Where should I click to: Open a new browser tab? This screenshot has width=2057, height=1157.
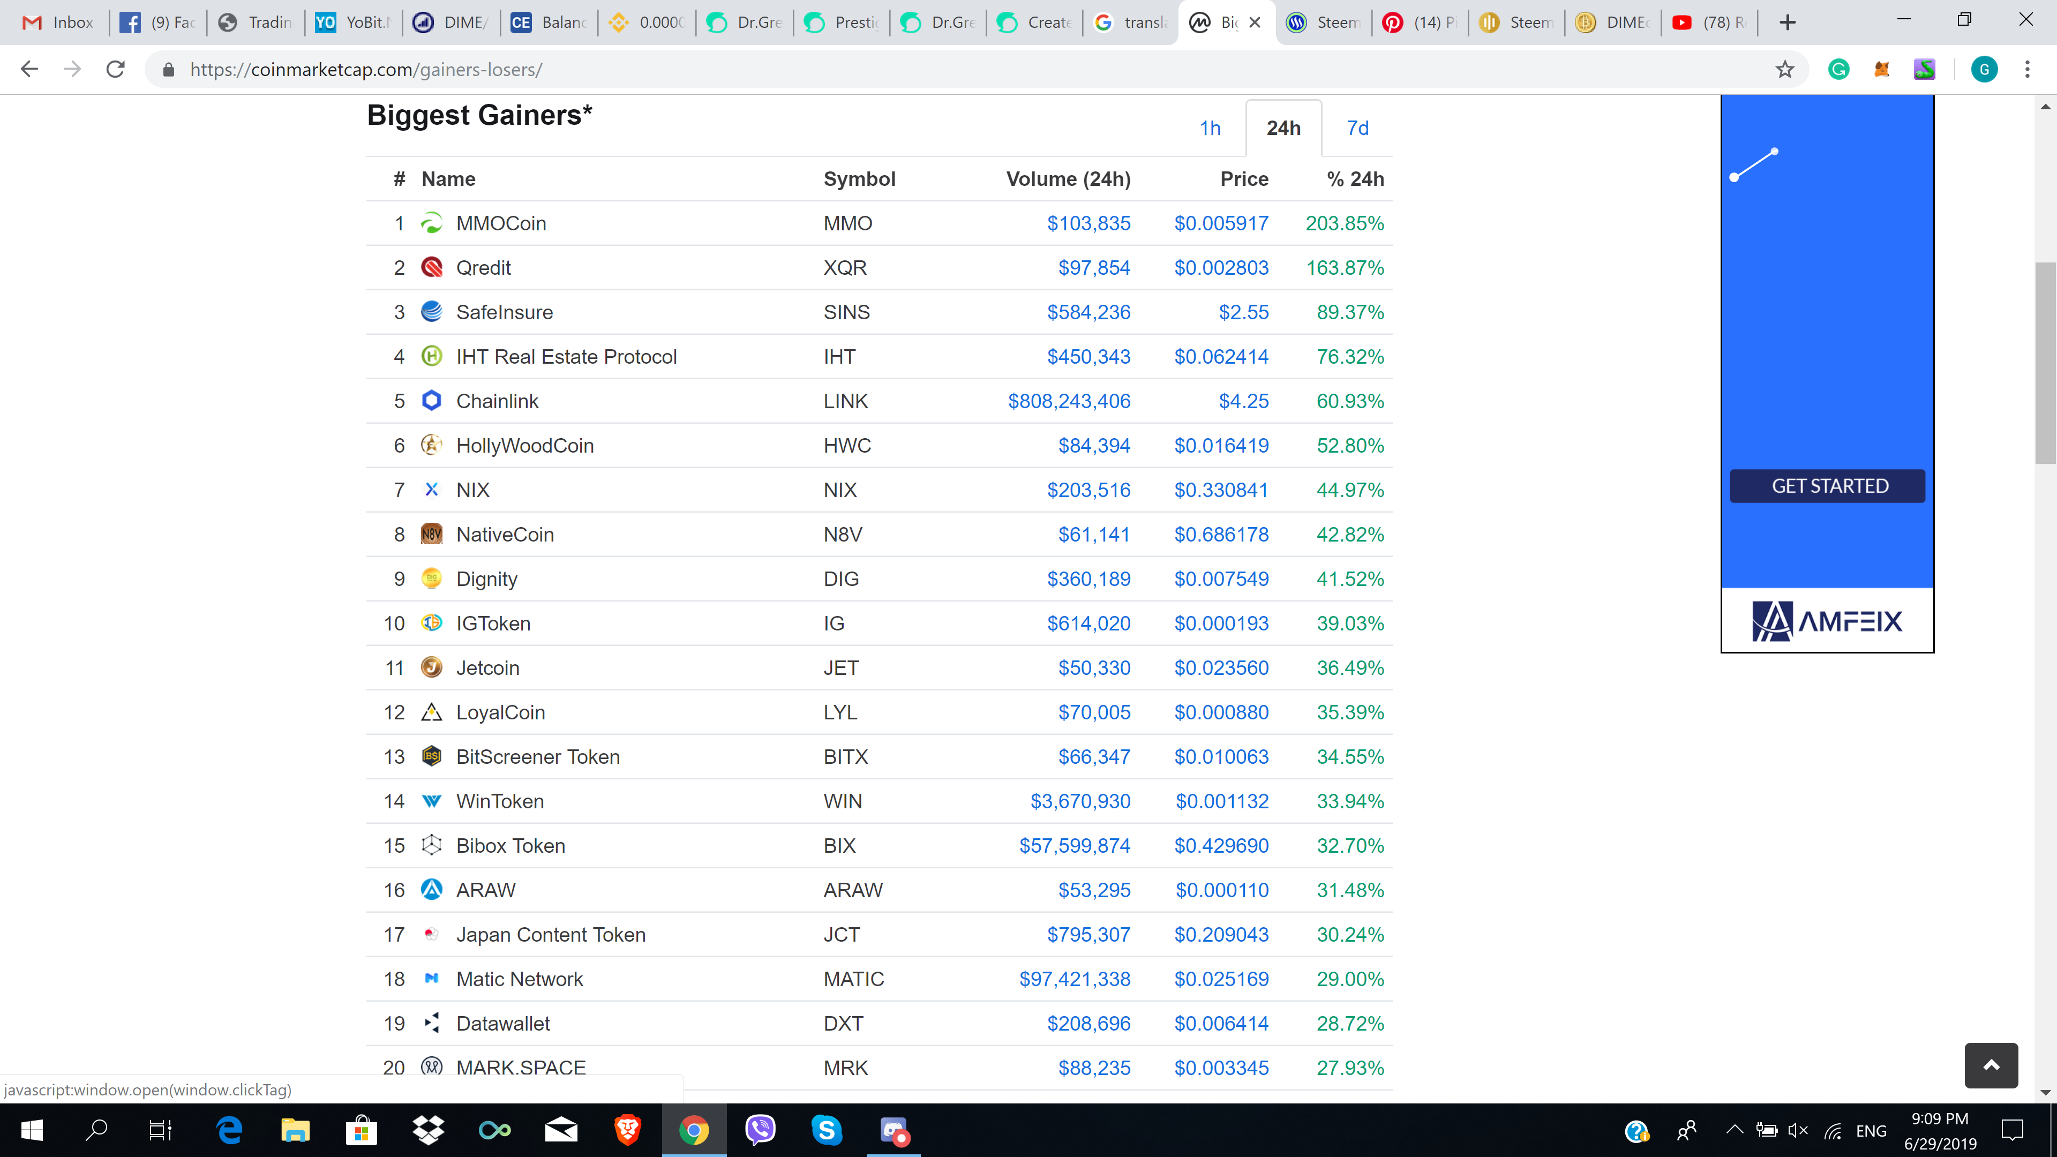pyautogui.click(x=1788, y=22)
